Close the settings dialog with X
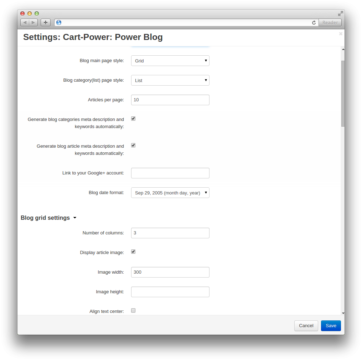The height and width of the screenshot is (360, 362). [341, 34]
